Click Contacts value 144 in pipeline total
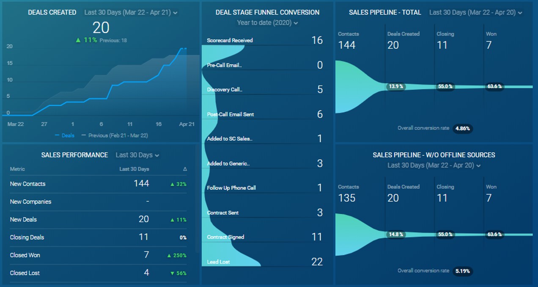Image resolution: width=538 pixels, height=287 pixels. (x=347, y=45)
